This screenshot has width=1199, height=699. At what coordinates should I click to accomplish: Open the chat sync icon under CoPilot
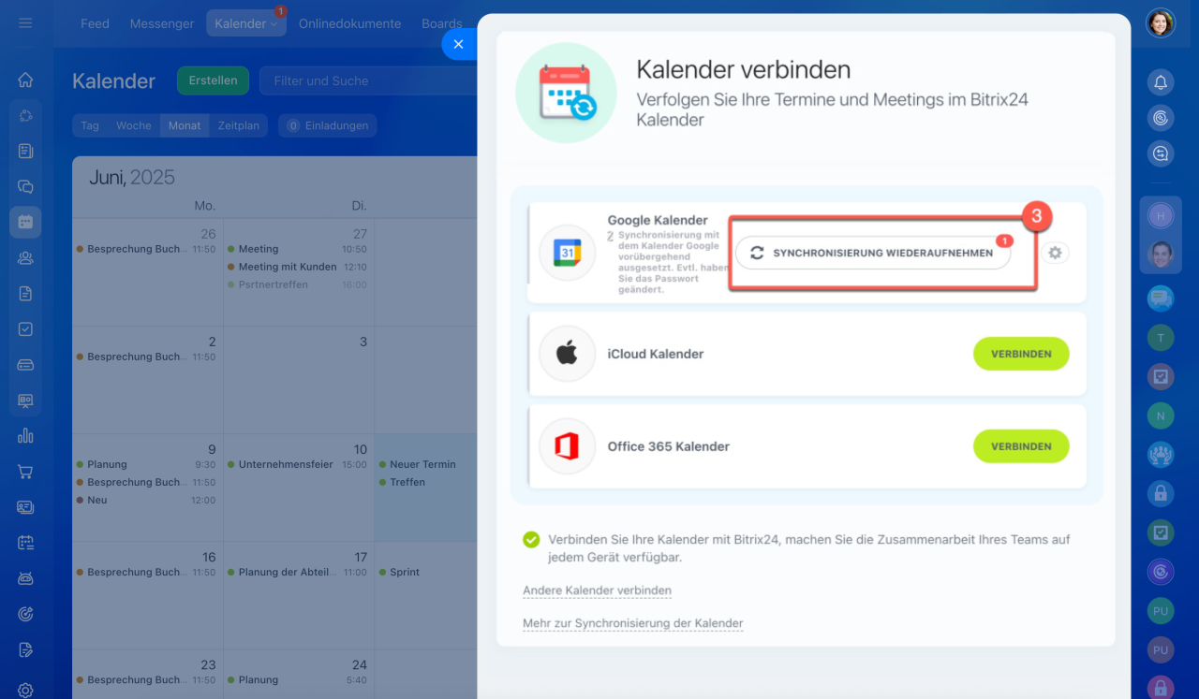[1161, 153]
